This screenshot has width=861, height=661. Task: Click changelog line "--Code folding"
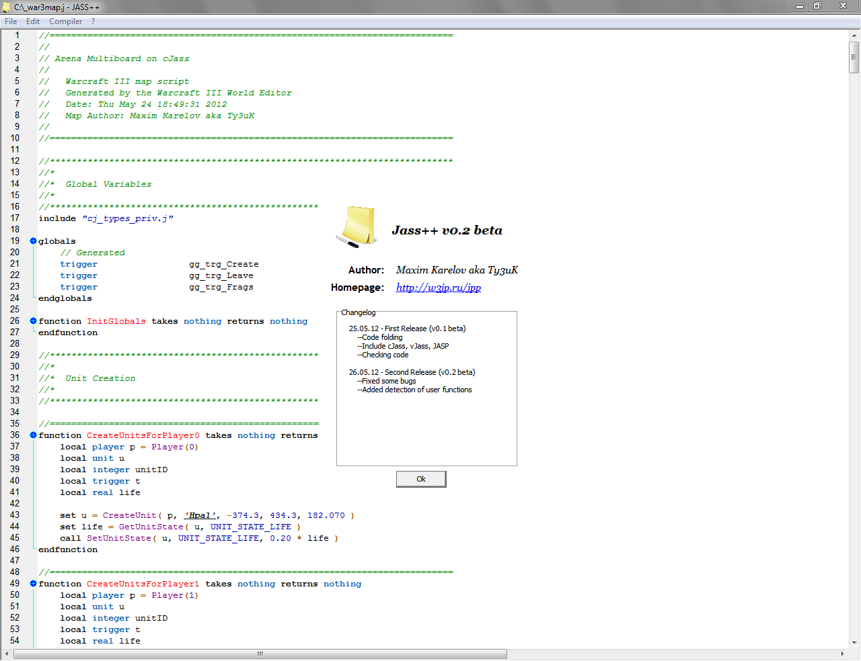click(380, 337)
